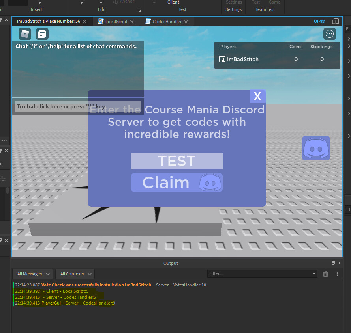Expand the Filter dropdown arrow in the Output bar
The image size is (351, 333).
(314, 274)
